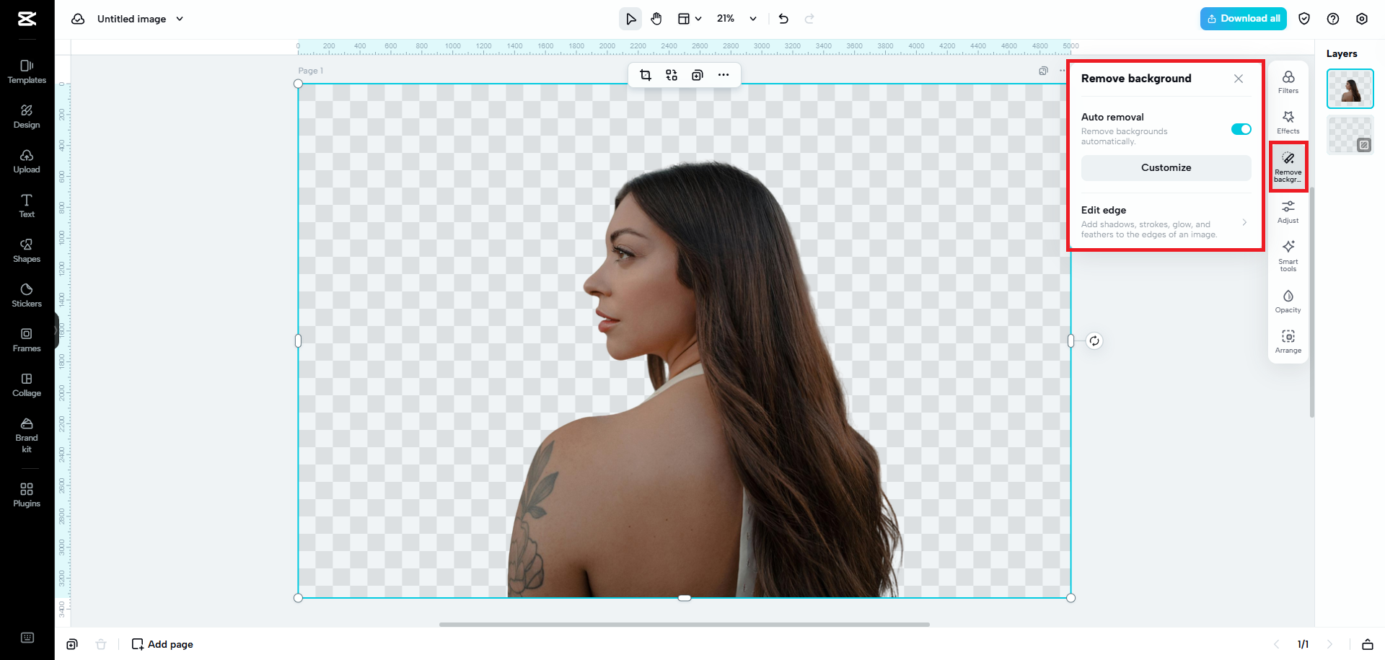This screenshot has height=660, width=1385.
Task: Select the portrait layer thumbnail in Layers
Action: (1350, 88)
